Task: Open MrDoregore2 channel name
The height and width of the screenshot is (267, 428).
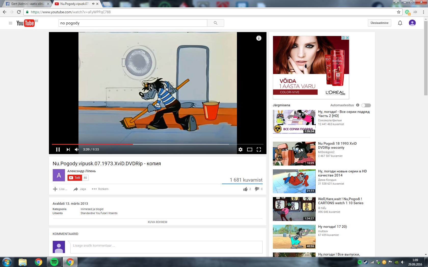Action: 326,152
